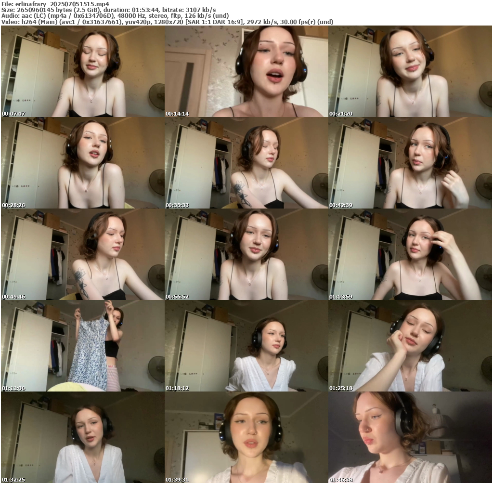Click the thumbnail stamped 00:21:20

pyautogui.click(x=410, y=71)
